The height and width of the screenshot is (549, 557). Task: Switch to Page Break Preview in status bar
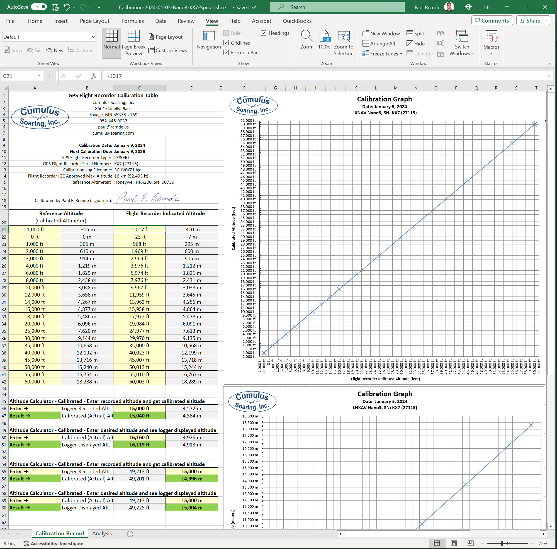[x=470, y=543]
